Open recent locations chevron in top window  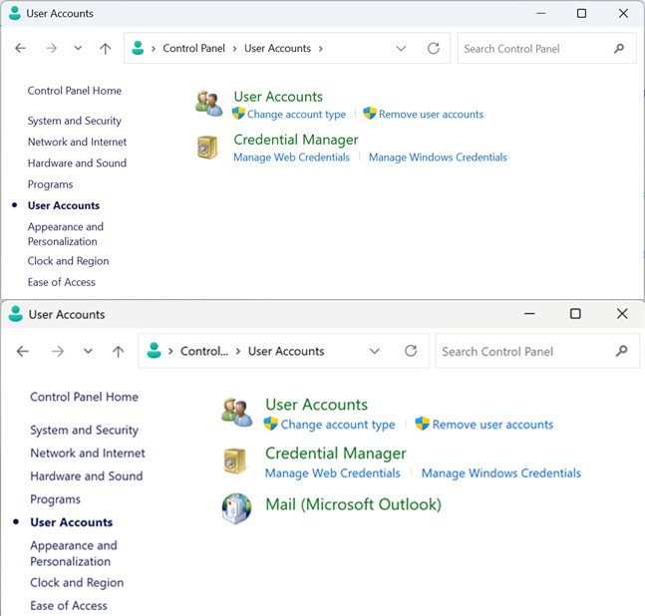(78, 49)
